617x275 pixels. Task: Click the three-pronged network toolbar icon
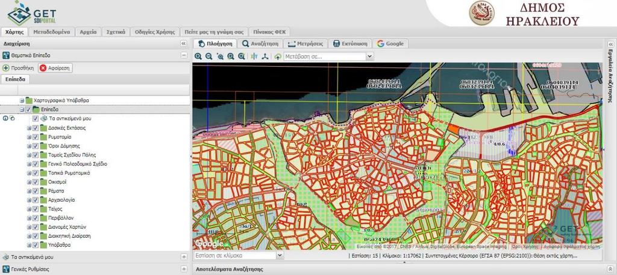(x=266, y=56)
